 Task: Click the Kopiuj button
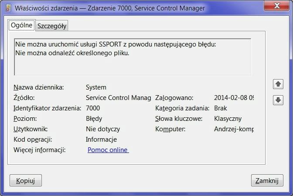(26, 180)
